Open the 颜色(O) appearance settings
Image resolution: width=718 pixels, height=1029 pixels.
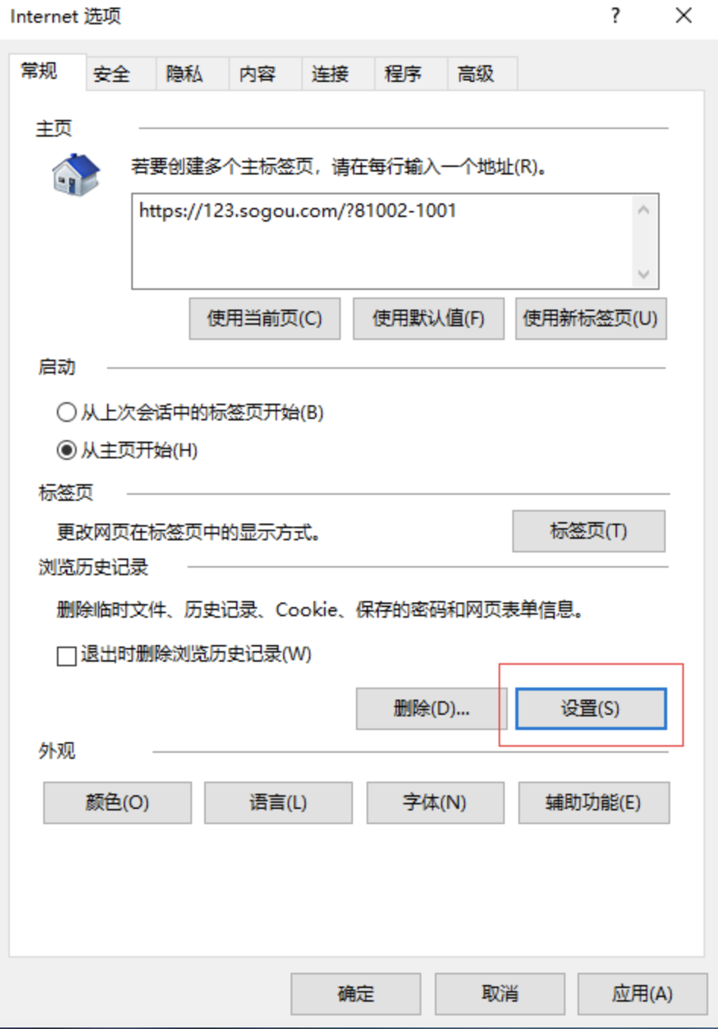point(118,803)
